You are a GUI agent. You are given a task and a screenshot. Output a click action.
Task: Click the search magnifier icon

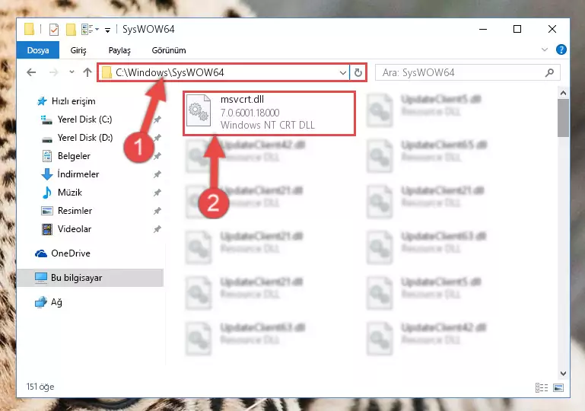(549, 72)
